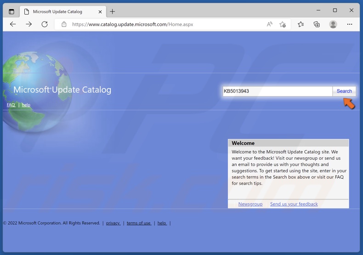Image resolution: width=363 pixels, height=255 pixels.
Task: Click the Search button
Action: pos(344,91)
